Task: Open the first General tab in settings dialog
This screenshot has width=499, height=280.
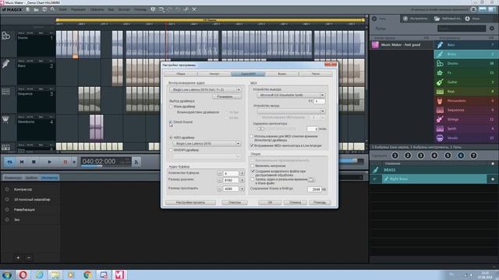Action: pyautogui.click(x=180, y=74)
